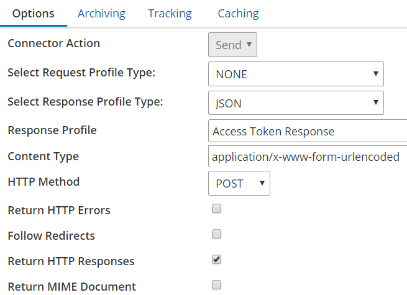Screen dimensions: 407x295
Task: Click the HTTP Method label
Action: [x=43, y=182]
